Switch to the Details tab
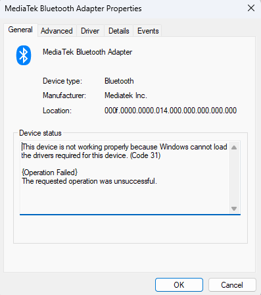 [x=119, y=31]
